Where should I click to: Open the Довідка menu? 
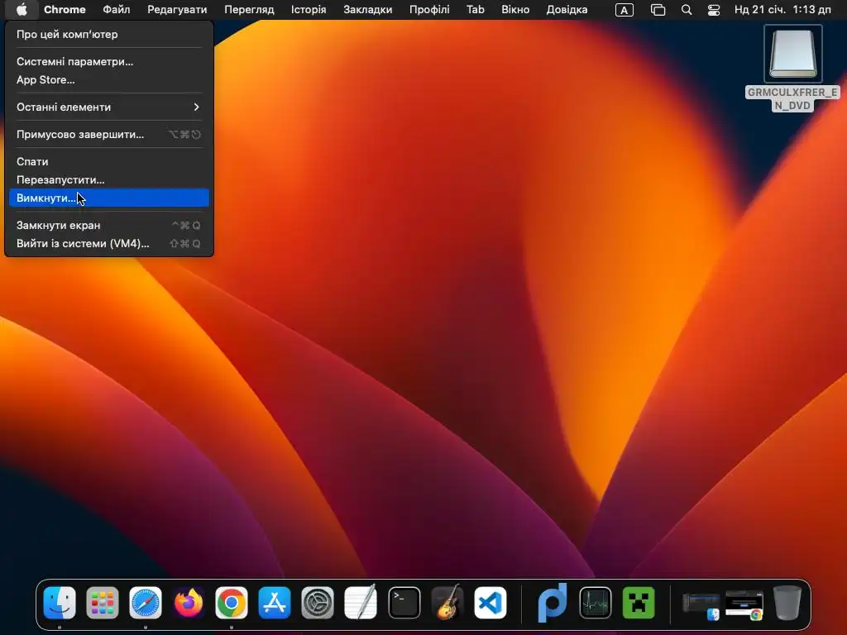coord(567,10)
